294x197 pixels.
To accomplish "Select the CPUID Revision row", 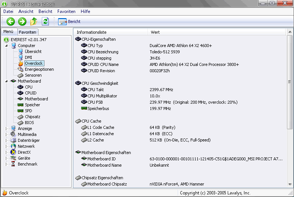I will [x=180, y=71].
